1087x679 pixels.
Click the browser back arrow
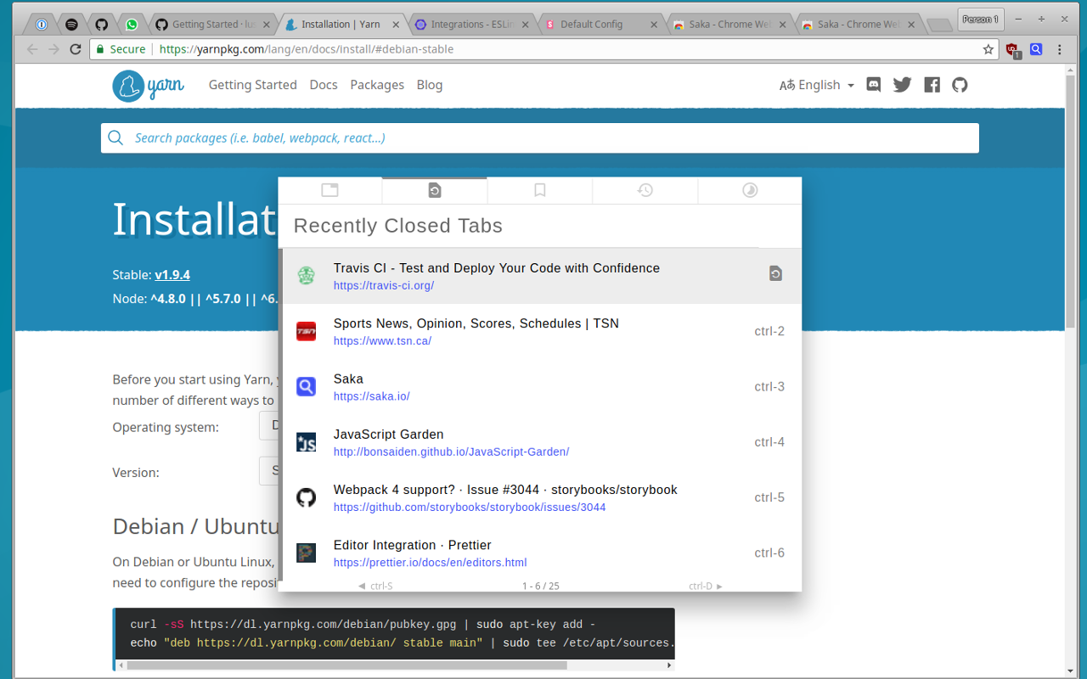pos(32,49)
